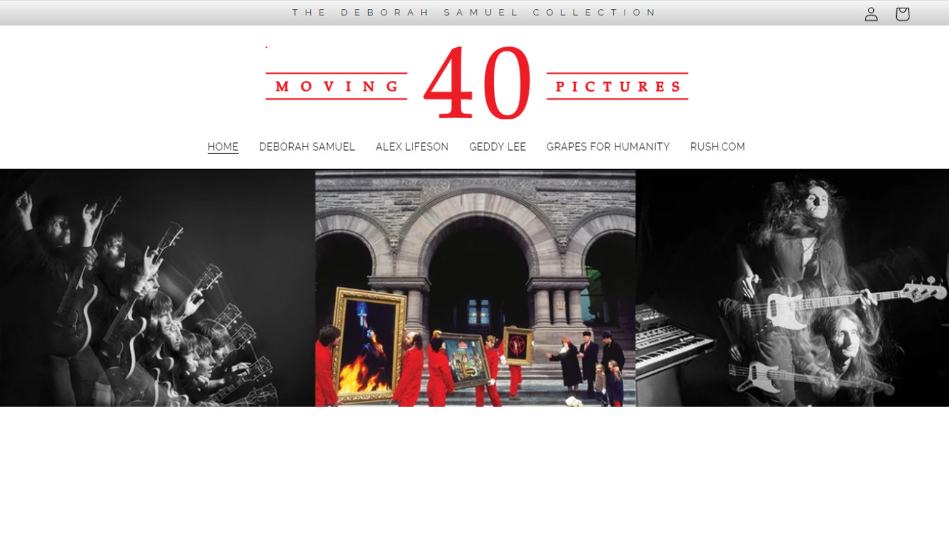The width and height of the screenshot is (949, 533).
Task: Open the account login icon
Action: coord(871,14)
